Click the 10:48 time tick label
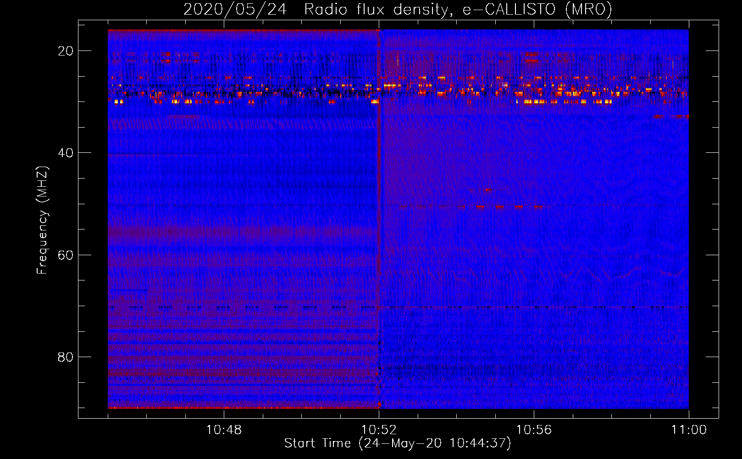This screenshot has width=742, height=459. 224,430
